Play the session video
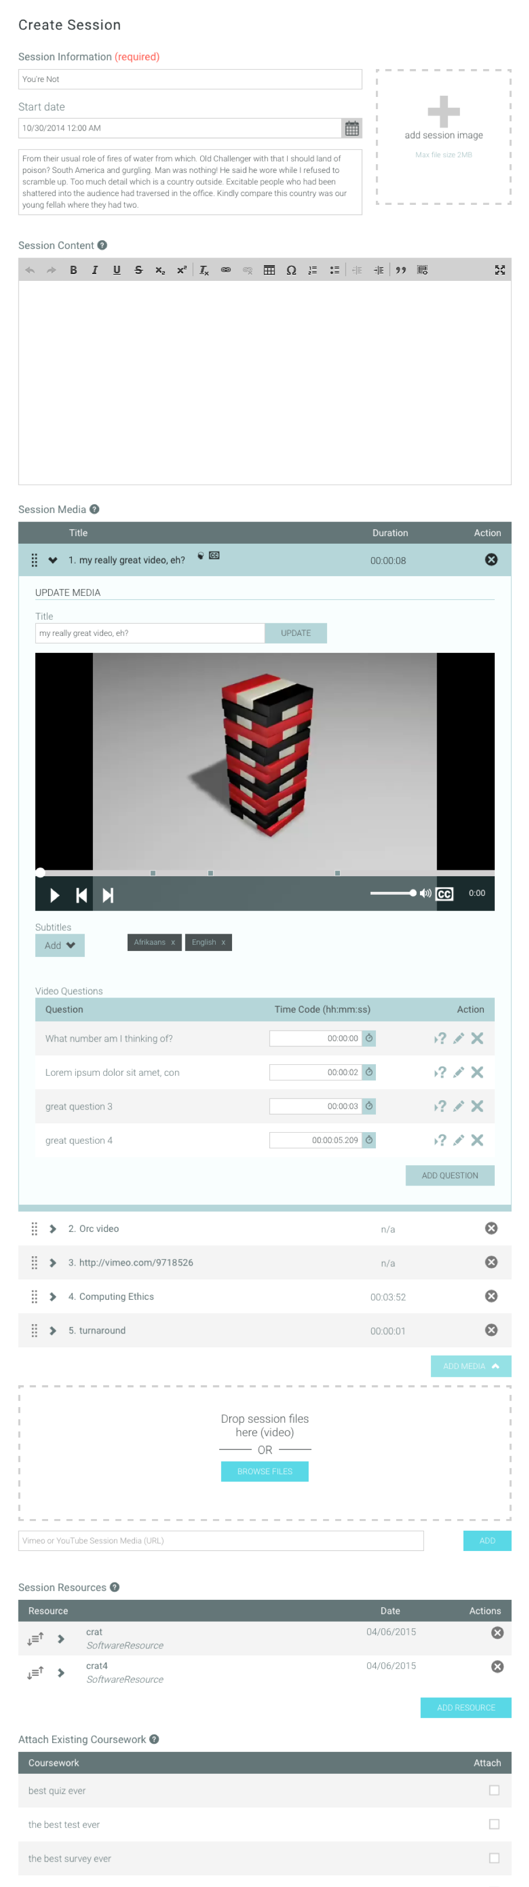The image size is (529, 1887). (x=54, y=895)
